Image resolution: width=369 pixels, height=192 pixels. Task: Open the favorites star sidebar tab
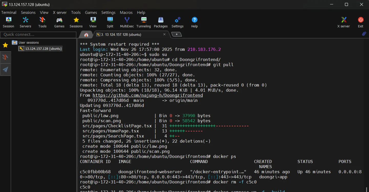(x=5, y=45)
